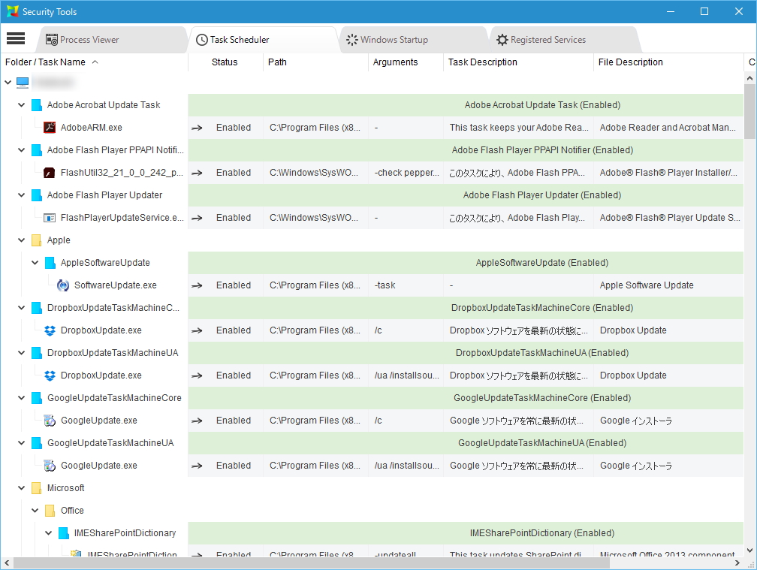Sort by the Arguments column header

pyautogui.click(x=406, y=62)
